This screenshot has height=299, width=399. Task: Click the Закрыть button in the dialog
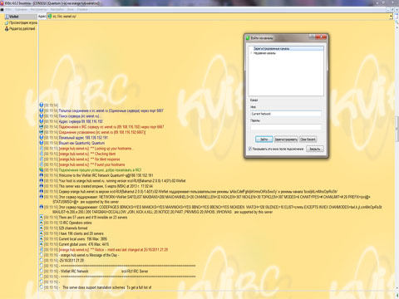pos(314,149)
